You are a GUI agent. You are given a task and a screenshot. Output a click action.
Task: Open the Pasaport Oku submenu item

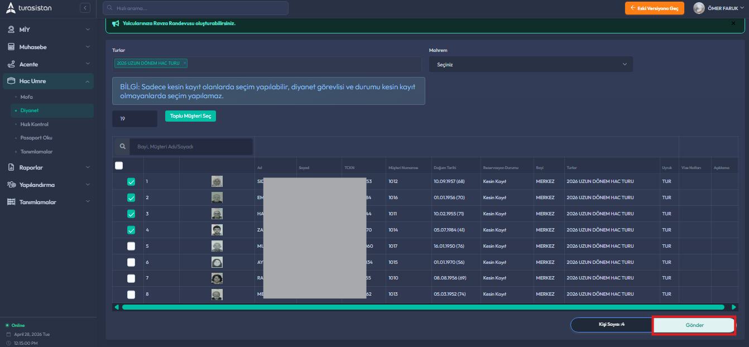pos(36,138)
